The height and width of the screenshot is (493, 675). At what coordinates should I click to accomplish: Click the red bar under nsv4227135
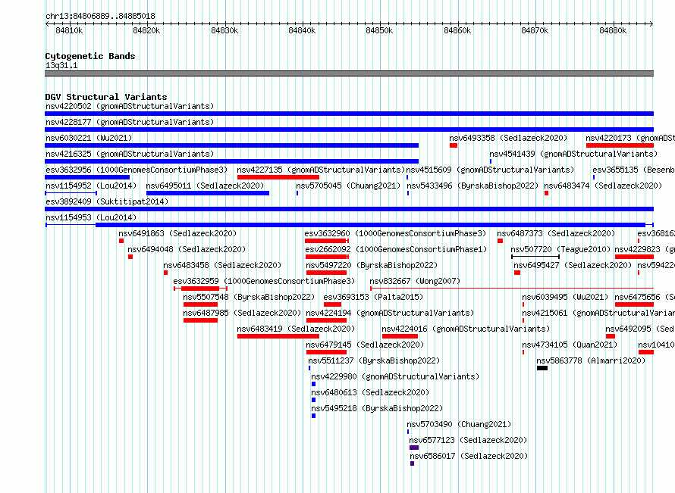(278, 177)
